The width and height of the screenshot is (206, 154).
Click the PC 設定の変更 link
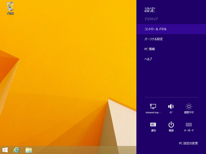coord(188,143)
